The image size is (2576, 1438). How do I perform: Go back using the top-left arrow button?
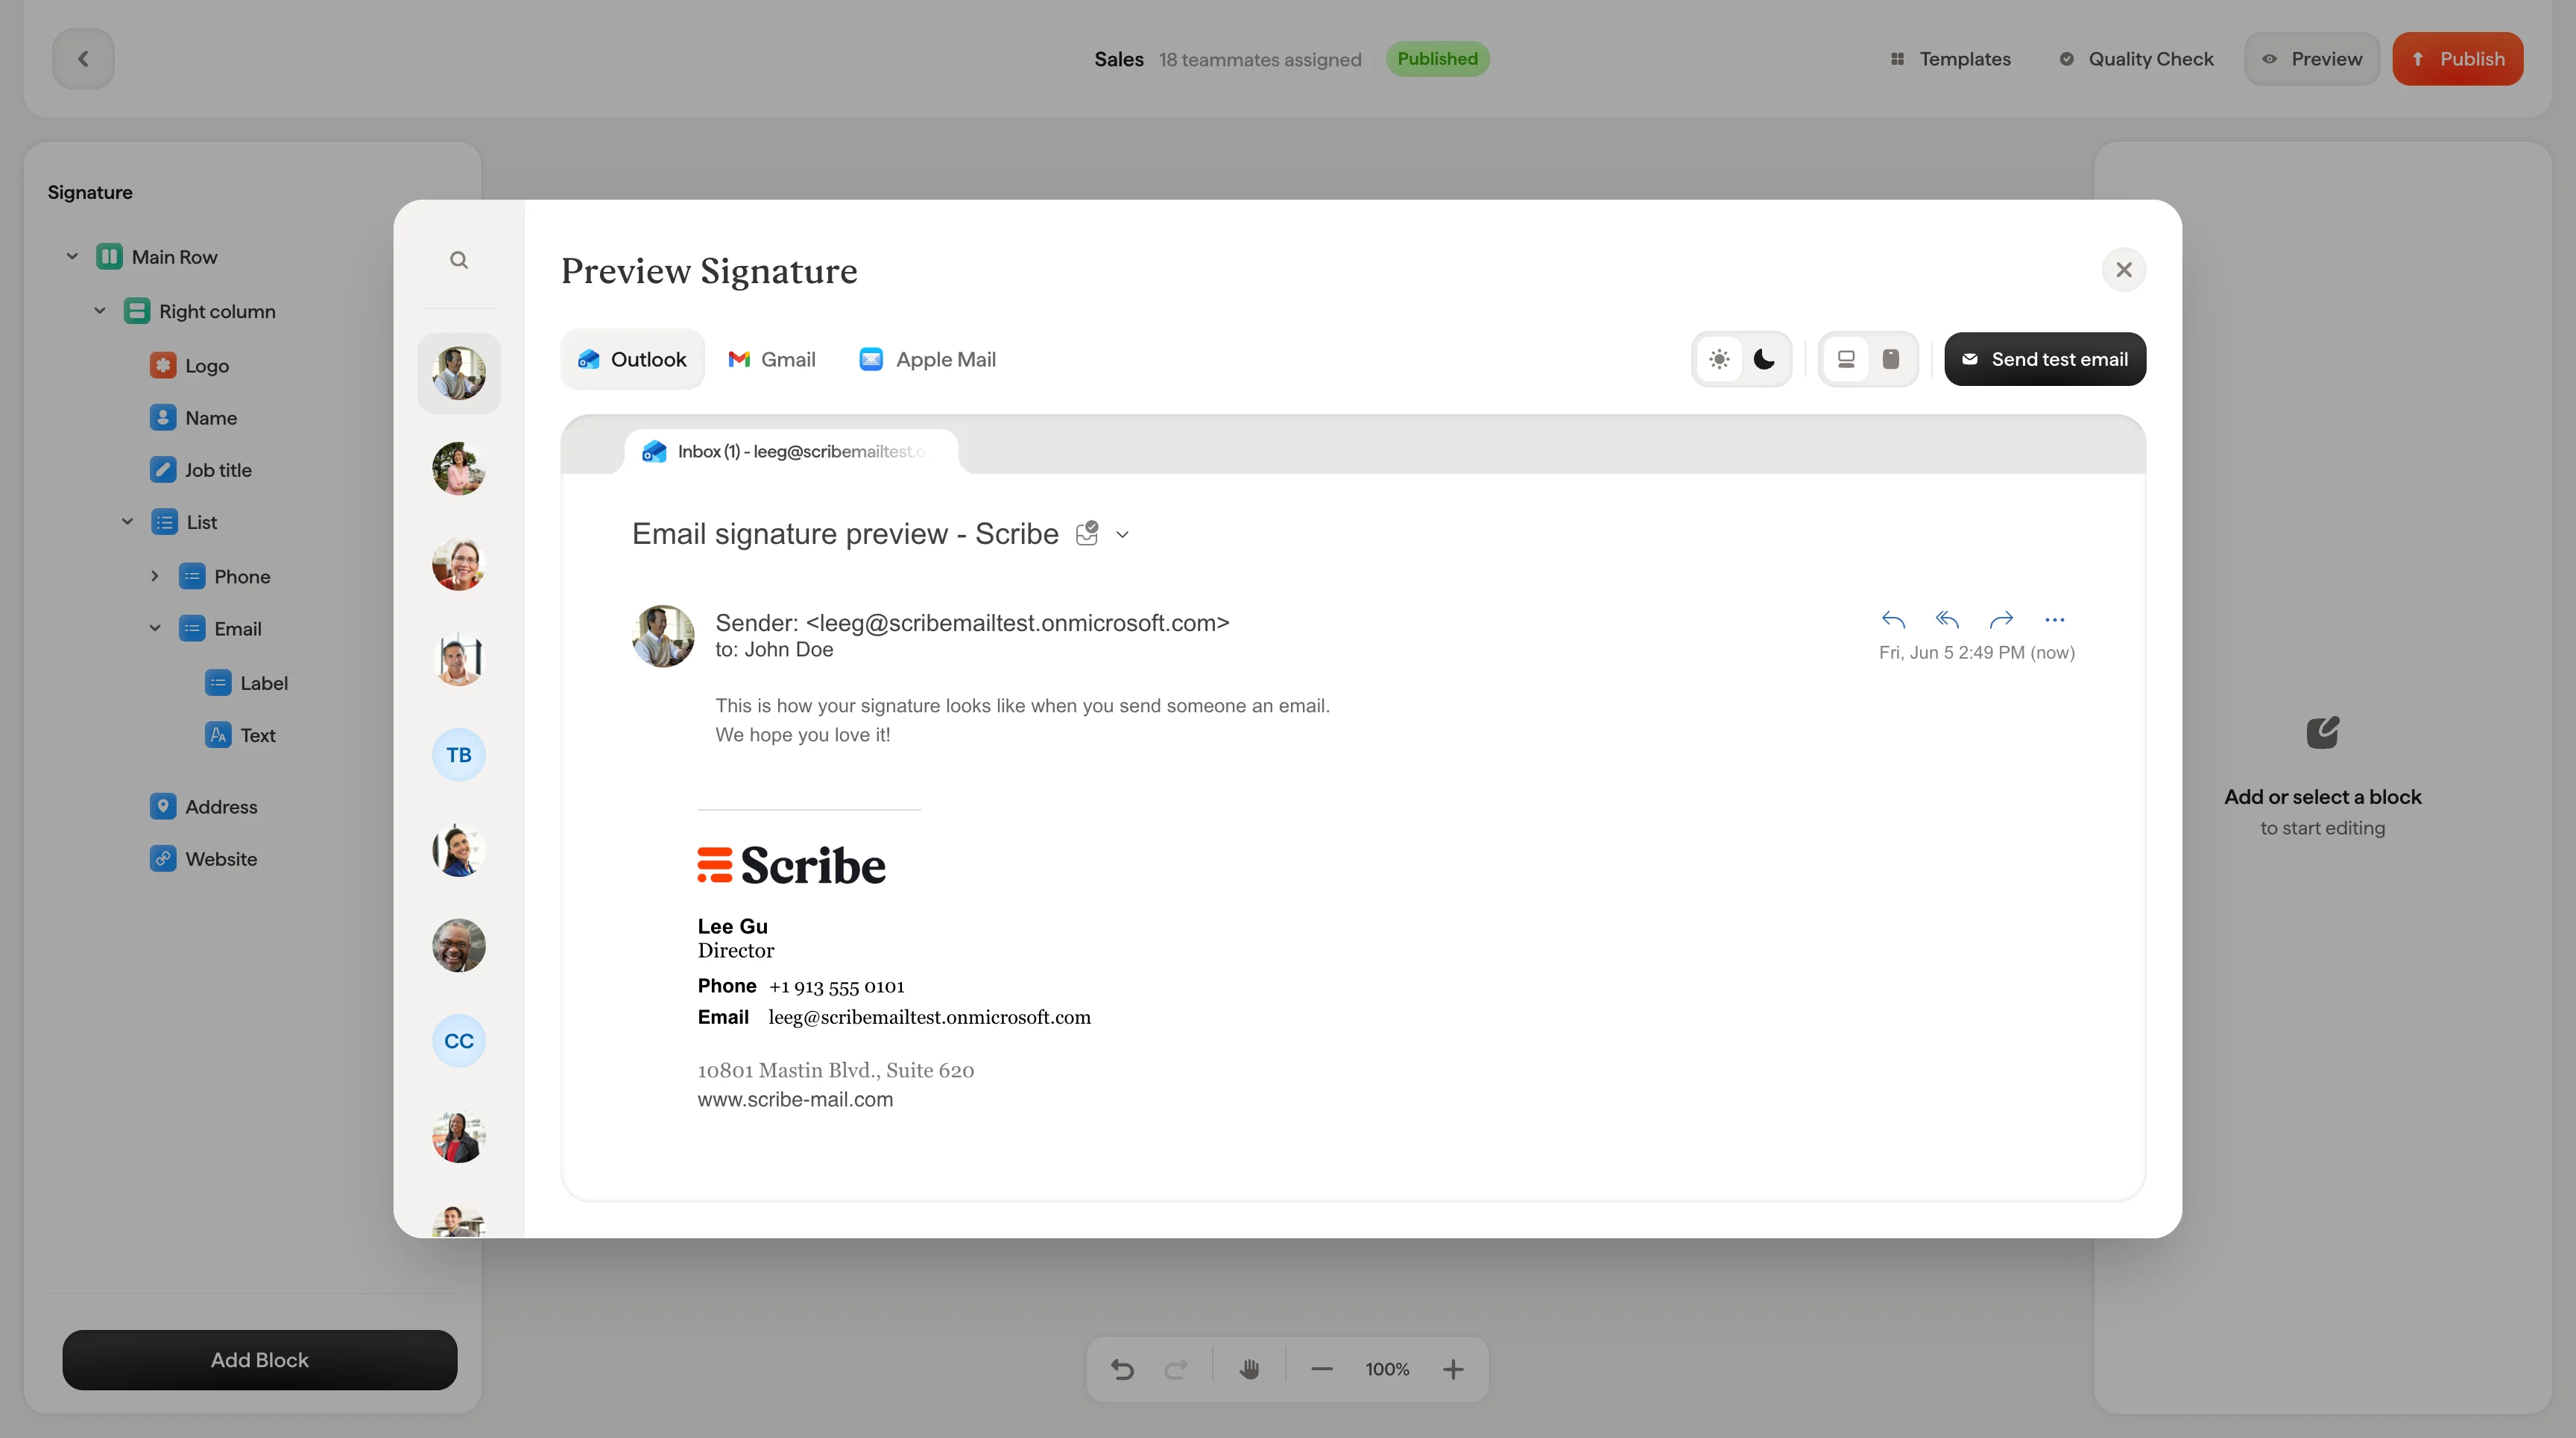(83, 59)
